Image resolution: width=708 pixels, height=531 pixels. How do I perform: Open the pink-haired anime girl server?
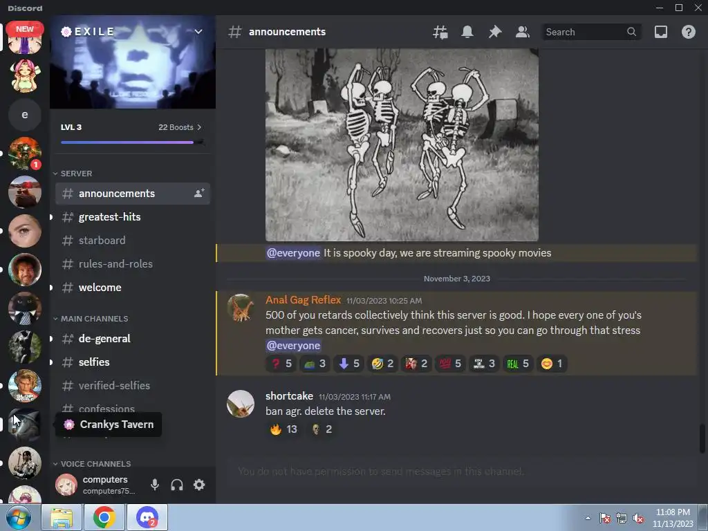click(25, 75)
